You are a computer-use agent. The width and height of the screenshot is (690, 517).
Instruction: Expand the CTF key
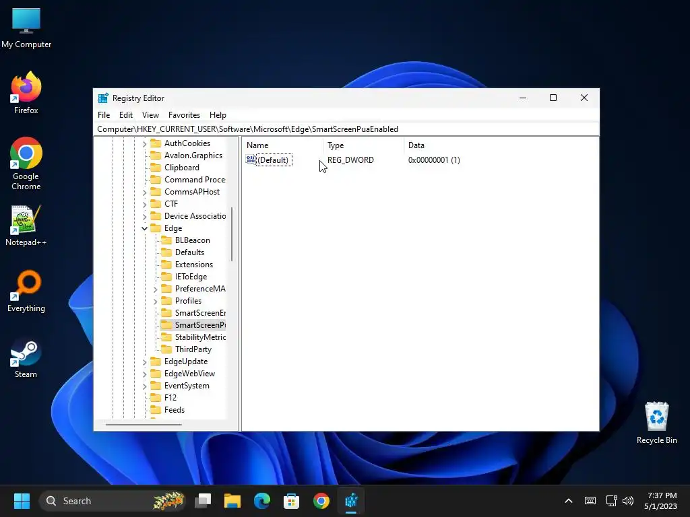(144, 205)
